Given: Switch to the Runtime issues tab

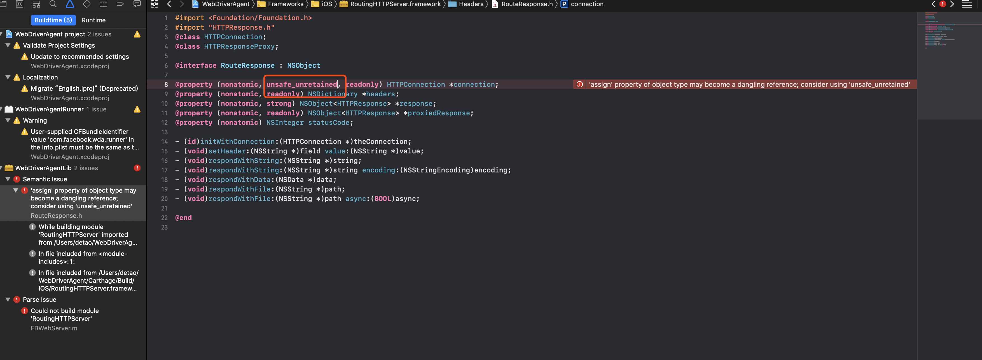Looking at the screenshot, I should (93, 20).
